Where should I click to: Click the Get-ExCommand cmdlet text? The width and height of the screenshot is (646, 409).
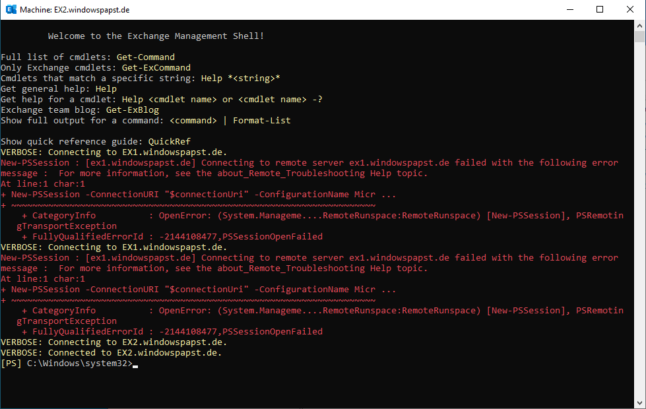(156, 68)
